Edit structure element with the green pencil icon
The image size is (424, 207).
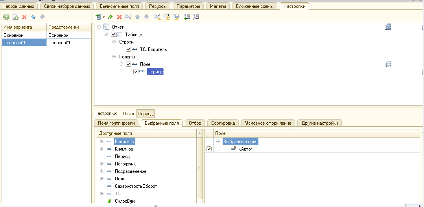pyautogui.click(x=110, y=17)
